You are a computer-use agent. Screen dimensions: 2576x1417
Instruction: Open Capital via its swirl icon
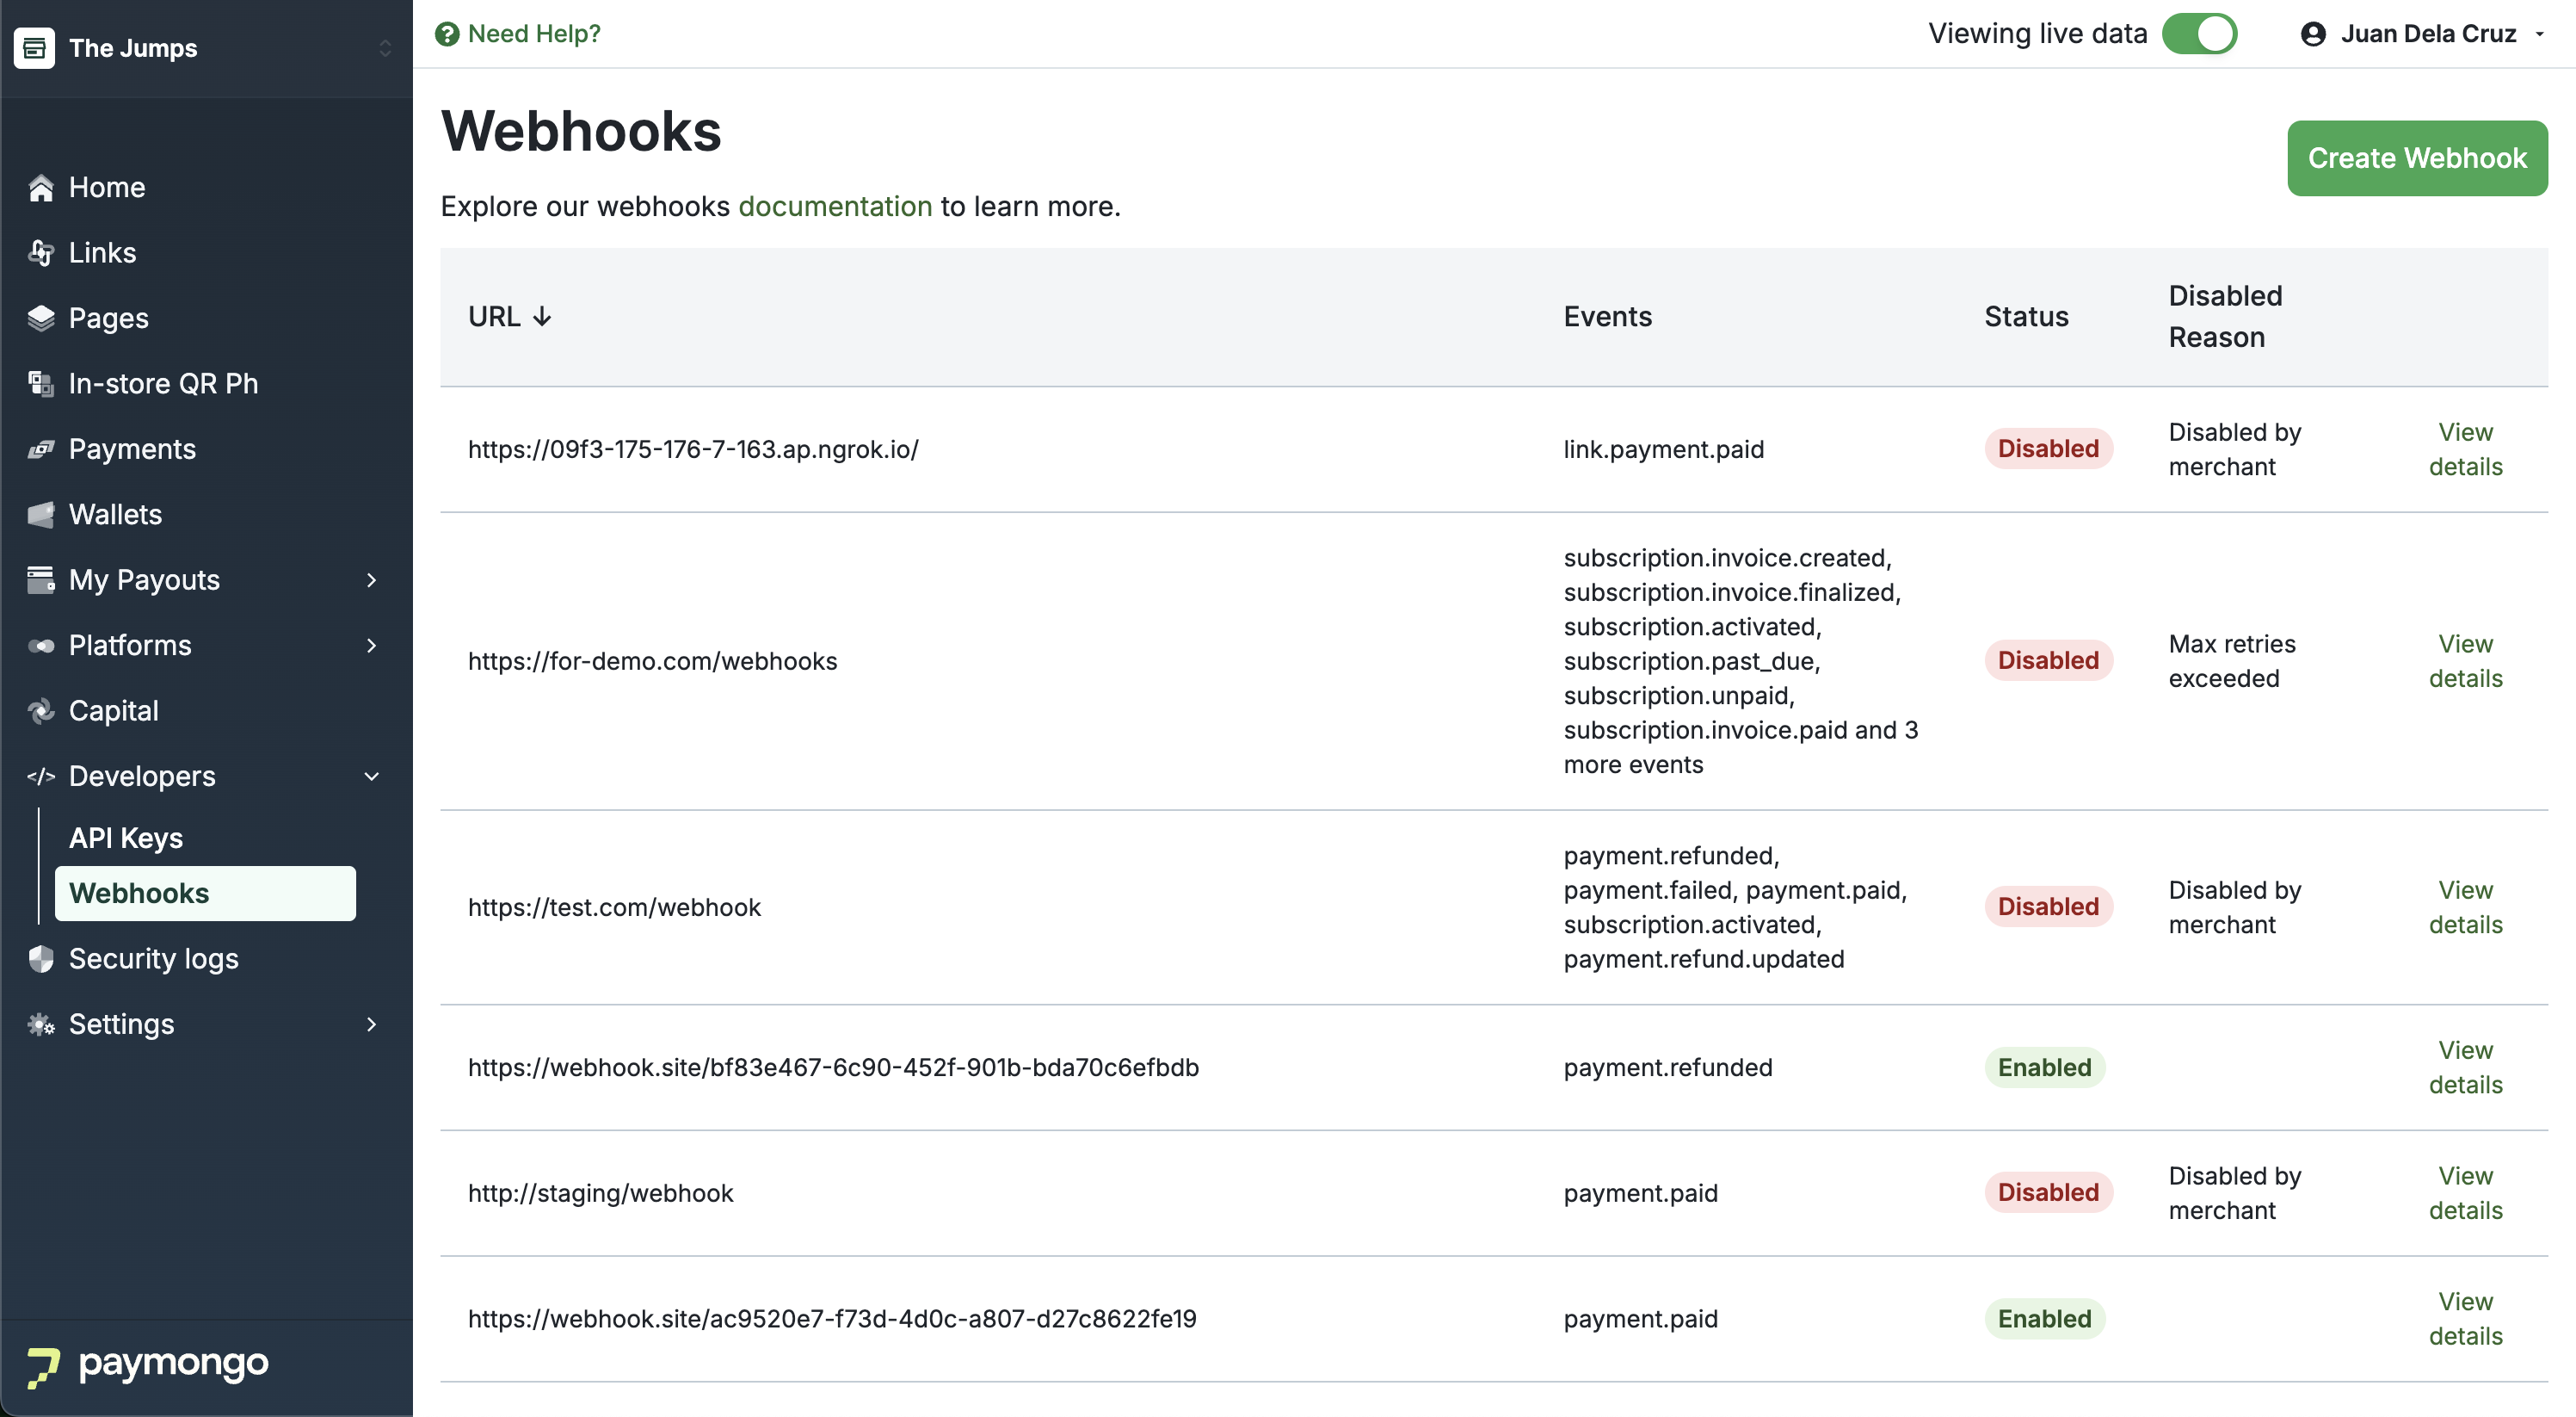41,710
